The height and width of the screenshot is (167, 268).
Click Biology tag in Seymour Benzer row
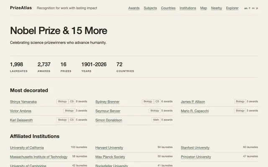[x=155, y=111]
